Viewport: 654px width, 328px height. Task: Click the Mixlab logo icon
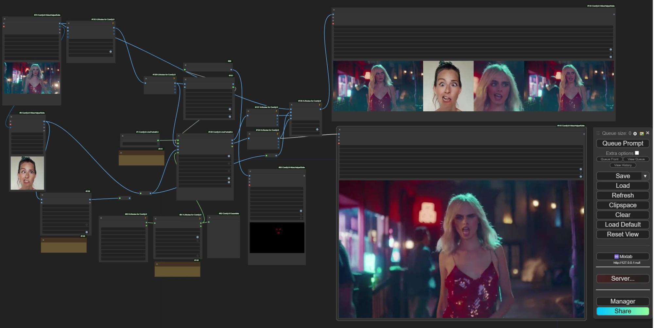616,257
